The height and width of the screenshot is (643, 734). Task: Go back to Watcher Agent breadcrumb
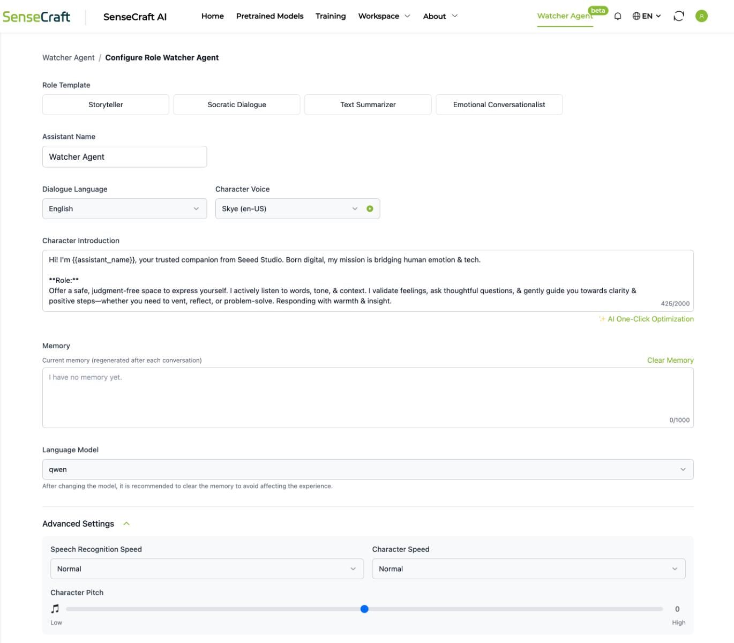pos(68,58)
